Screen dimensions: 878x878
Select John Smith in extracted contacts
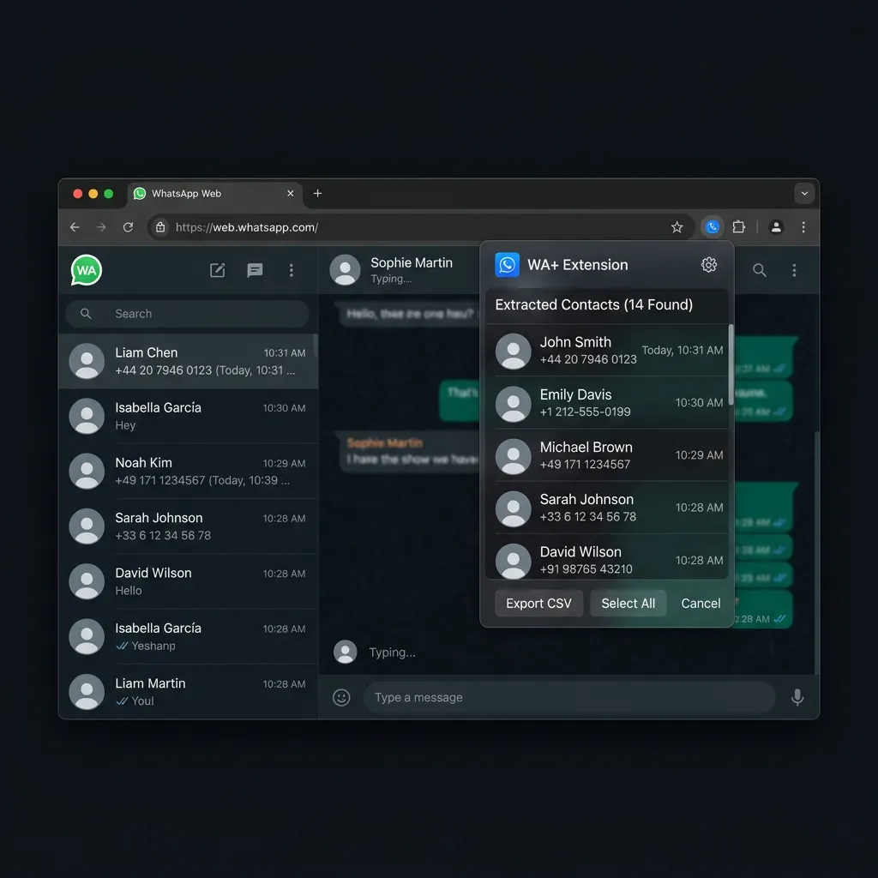(607, 351)
